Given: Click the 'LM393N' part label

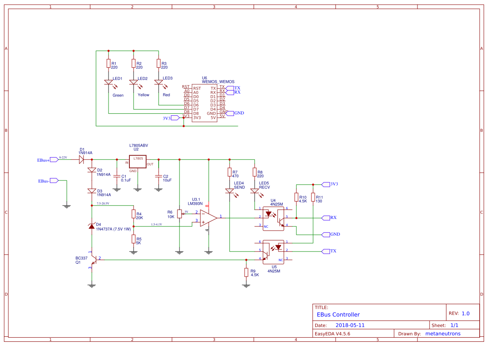Looking at the screenshot, I should (x=195, y=204).
